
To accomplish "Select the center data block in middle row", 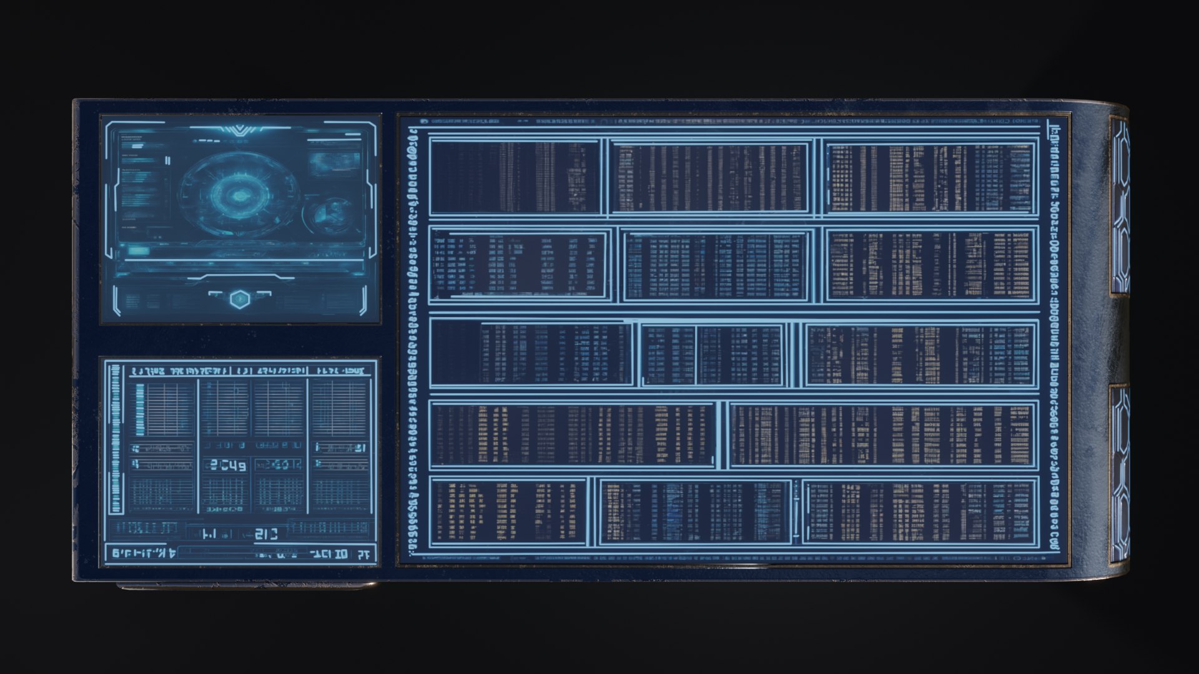I will click(x=713, y=354).
